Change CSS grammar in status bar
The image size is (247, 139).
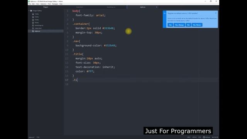pos(200,137)
